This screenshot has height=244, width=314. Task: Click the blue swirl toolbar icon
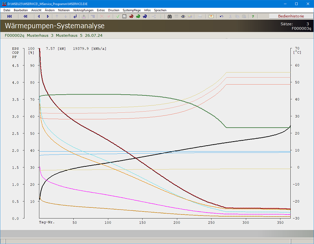(x=145, y=17)
